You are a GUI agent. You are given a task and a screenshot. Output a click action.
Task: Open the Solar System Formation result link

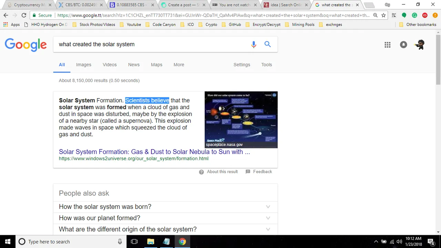(x=154, y=152)
